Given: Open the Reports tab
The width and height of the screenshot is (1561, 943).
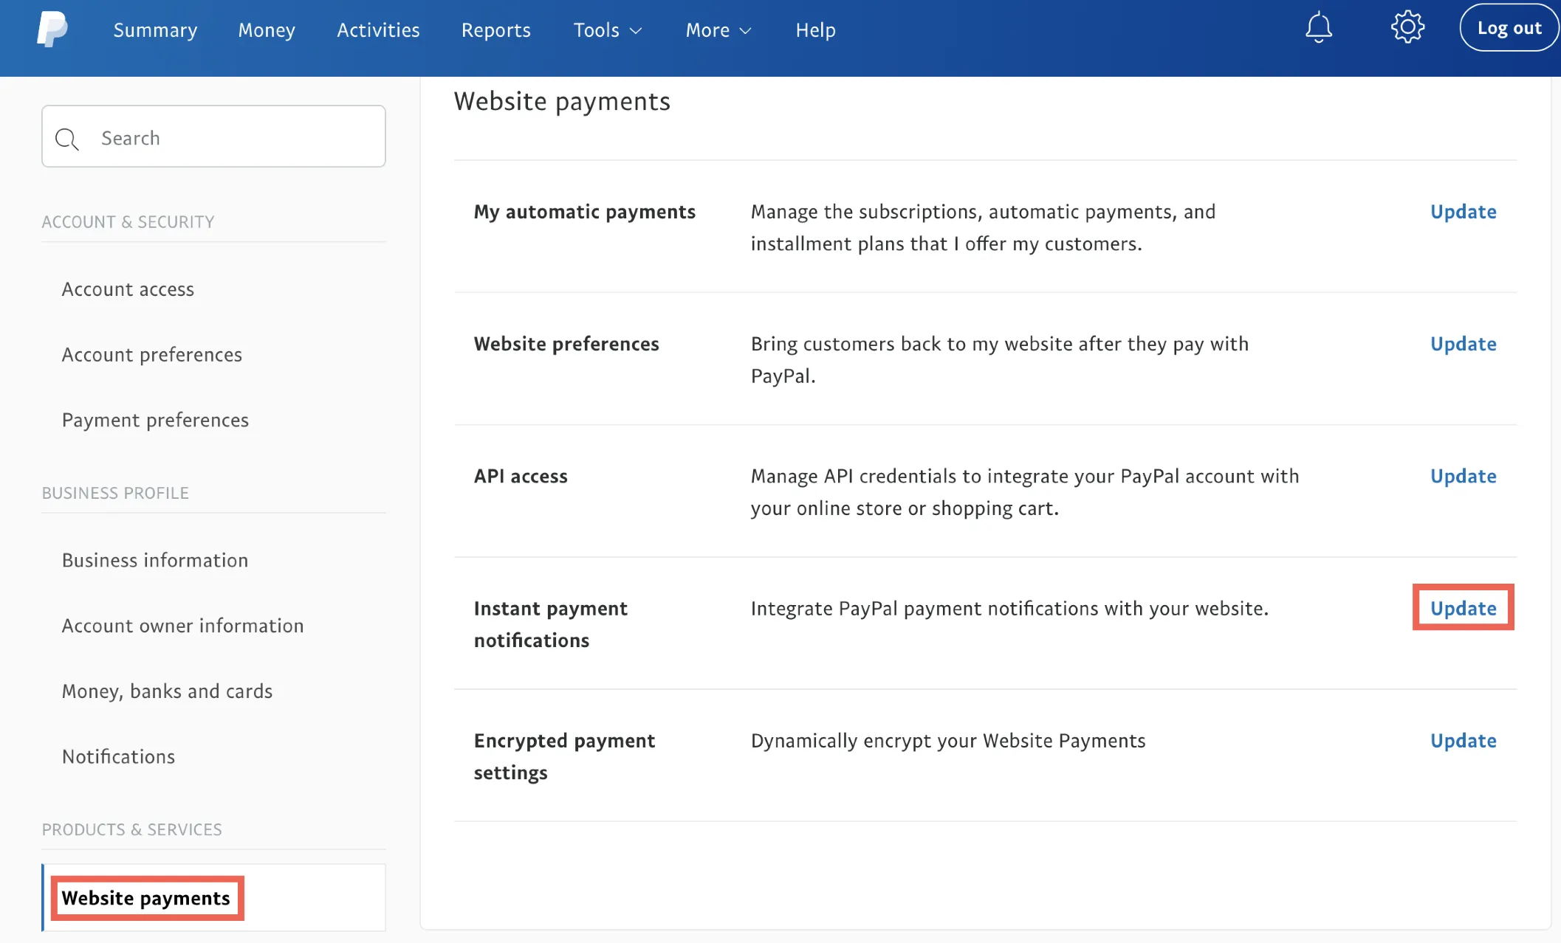Looking at the screenshot, I should (496, 30).
